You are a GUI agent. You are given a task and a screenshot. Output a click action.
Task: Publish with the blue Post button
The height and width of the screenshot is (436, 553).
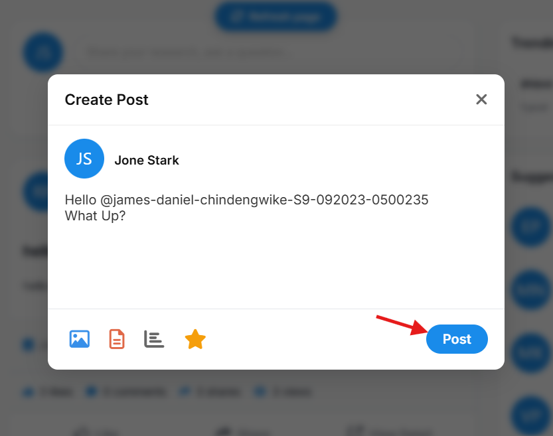tap(457, 339)
